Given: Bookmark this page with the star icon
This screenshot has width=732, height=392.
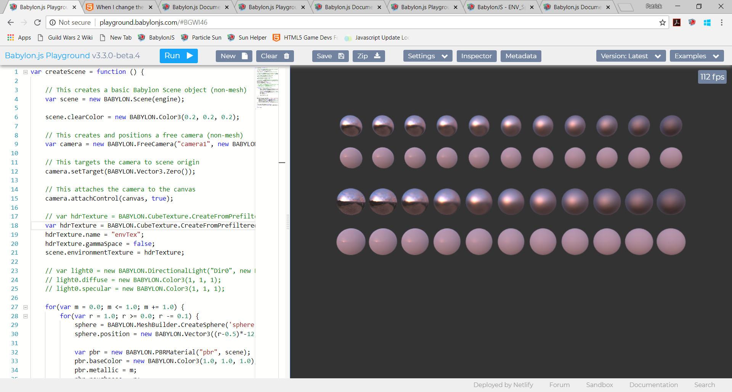Looking at the screenshot, I should coord(663,22).
